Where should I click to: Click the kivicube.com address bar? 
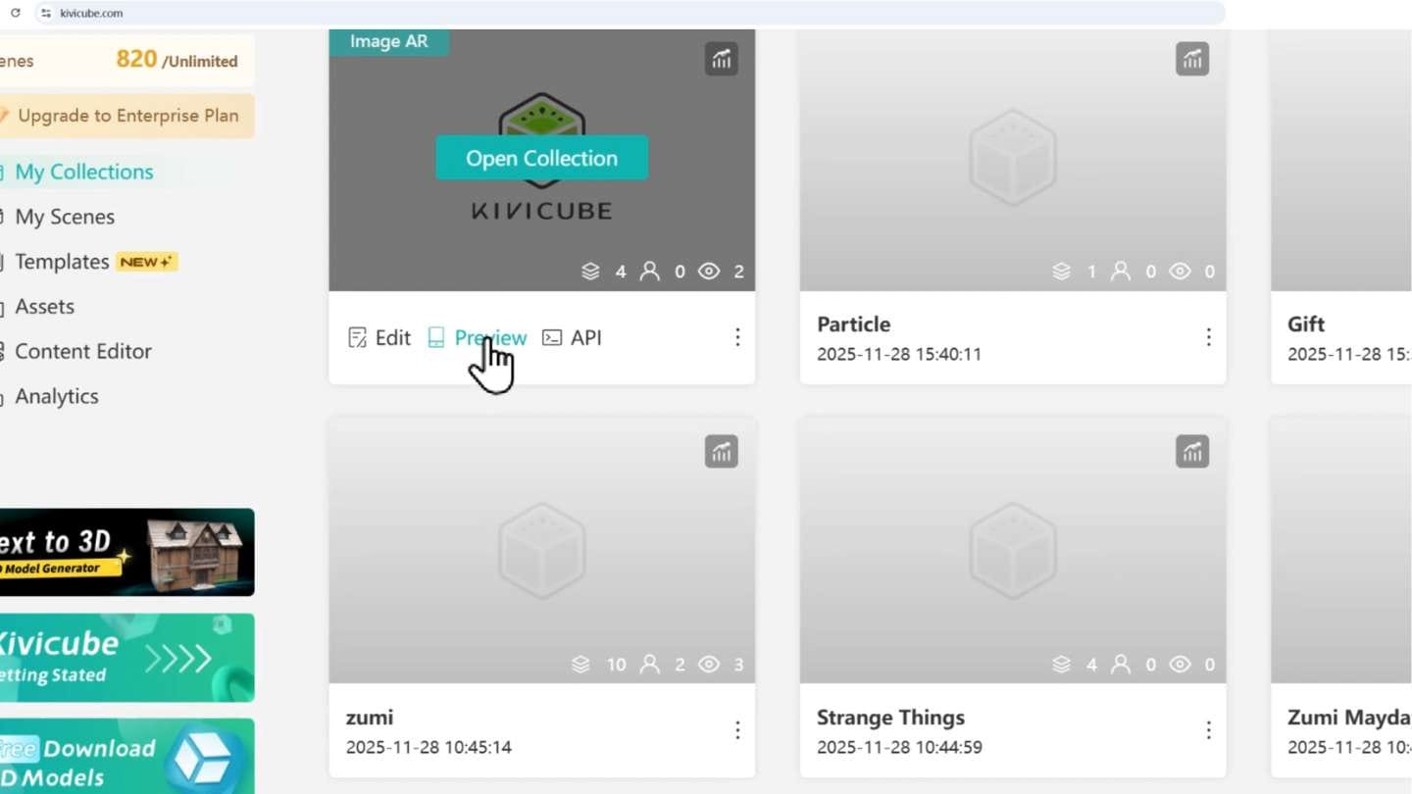click(628, 13)
